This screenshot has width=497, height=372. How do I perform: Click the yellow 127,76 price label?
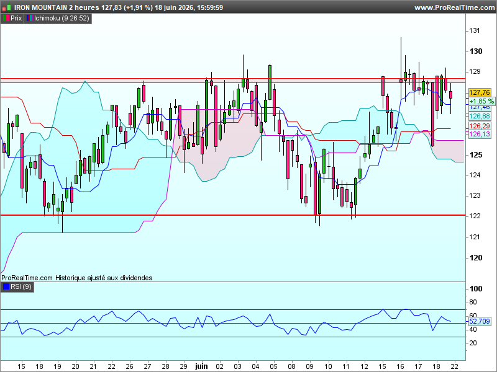click(x=480, y=92)
